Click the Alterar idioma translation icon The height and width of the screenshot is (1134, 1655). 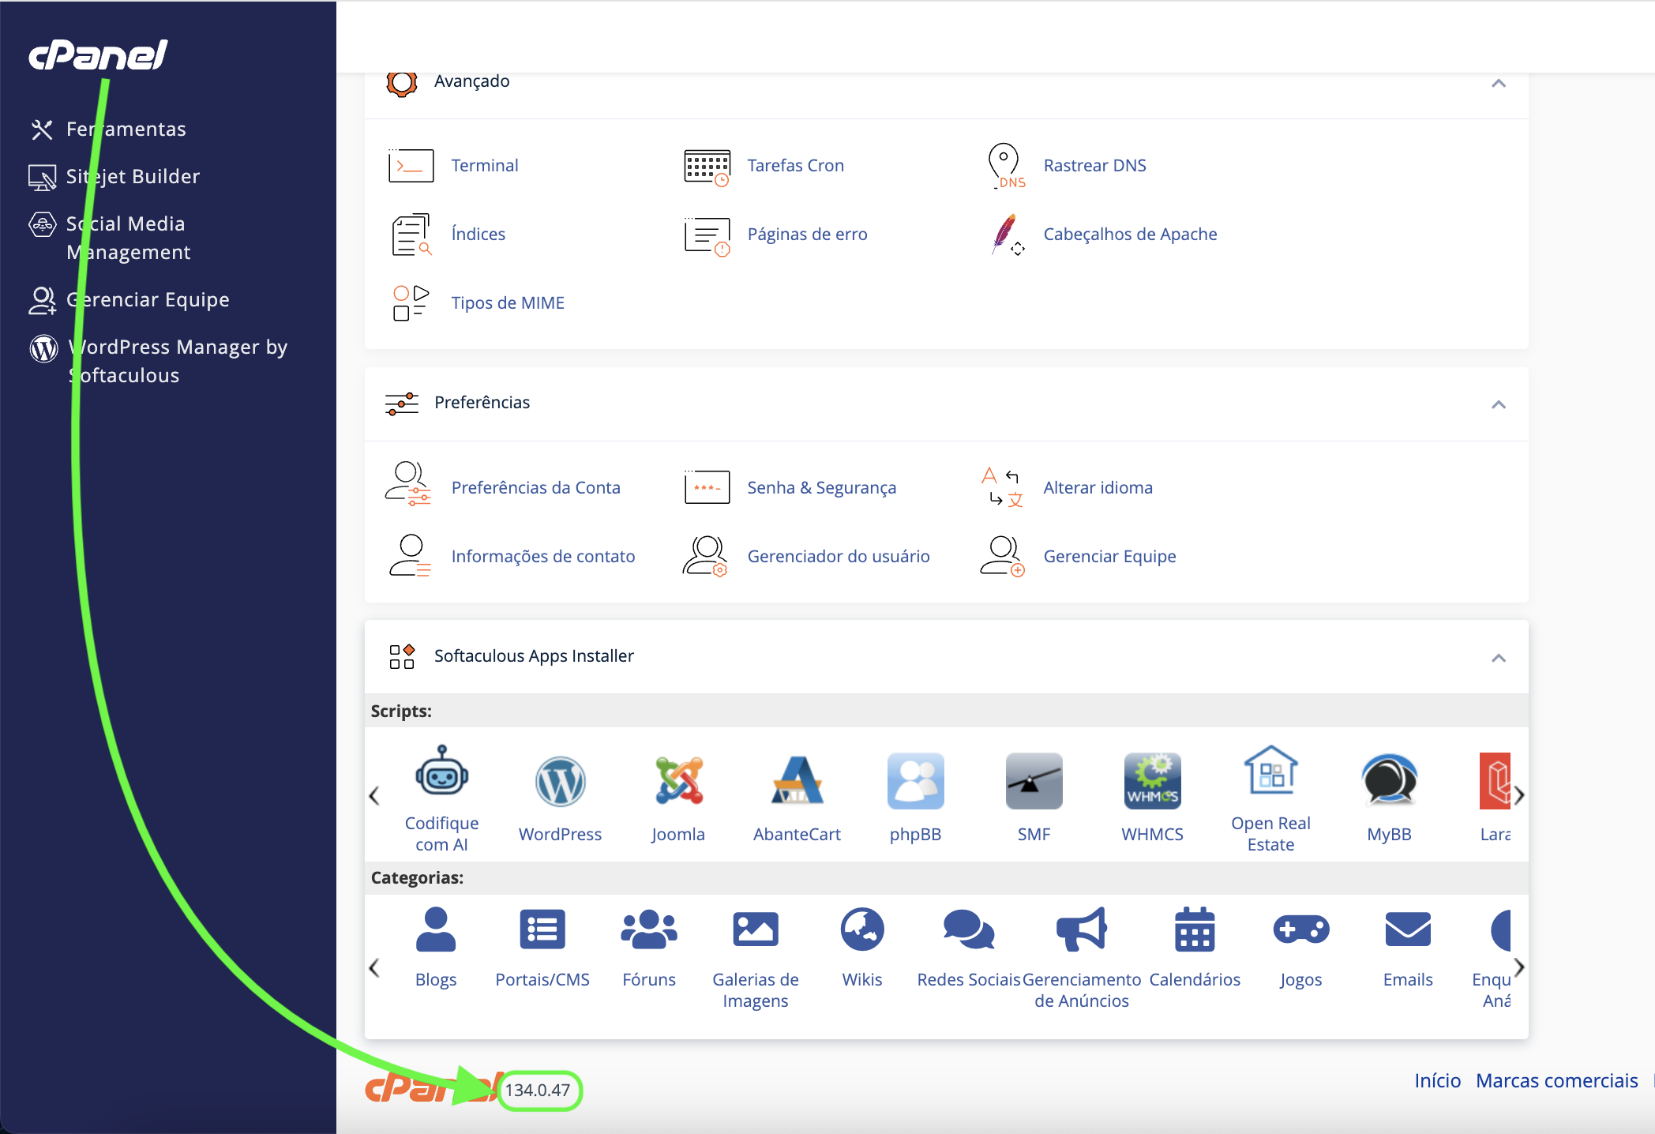tap(1003, 487)
